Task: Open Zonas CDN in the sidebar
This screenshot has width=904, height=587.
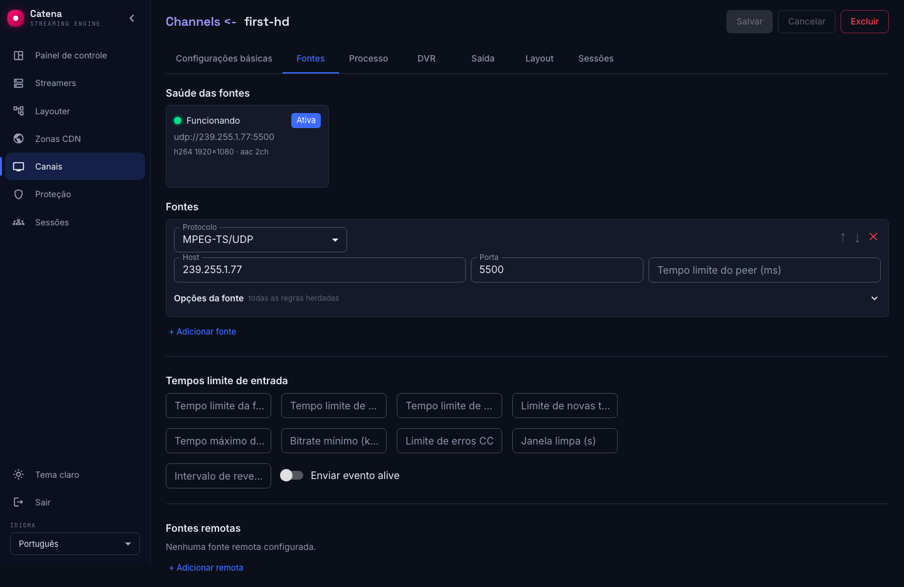Action: click(x=75, y=139)
